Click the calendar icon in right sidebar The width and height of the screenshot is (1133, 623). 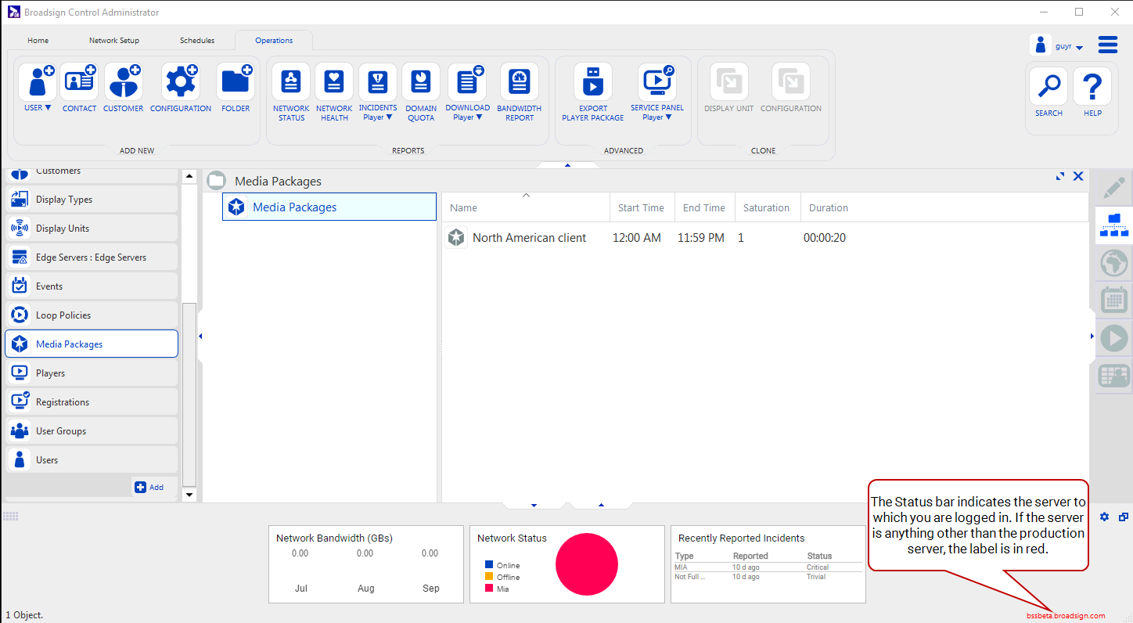point(1113,301)
